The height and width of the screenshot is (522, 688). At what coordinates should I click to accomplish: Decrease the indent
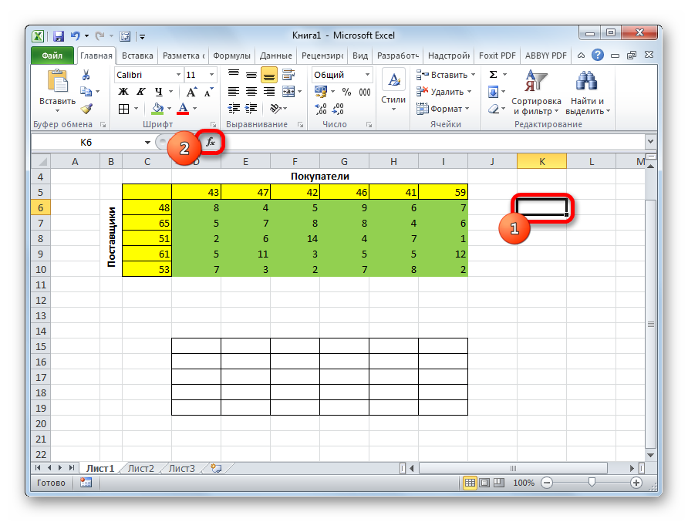pyautogui.click(x=234, y=109)
